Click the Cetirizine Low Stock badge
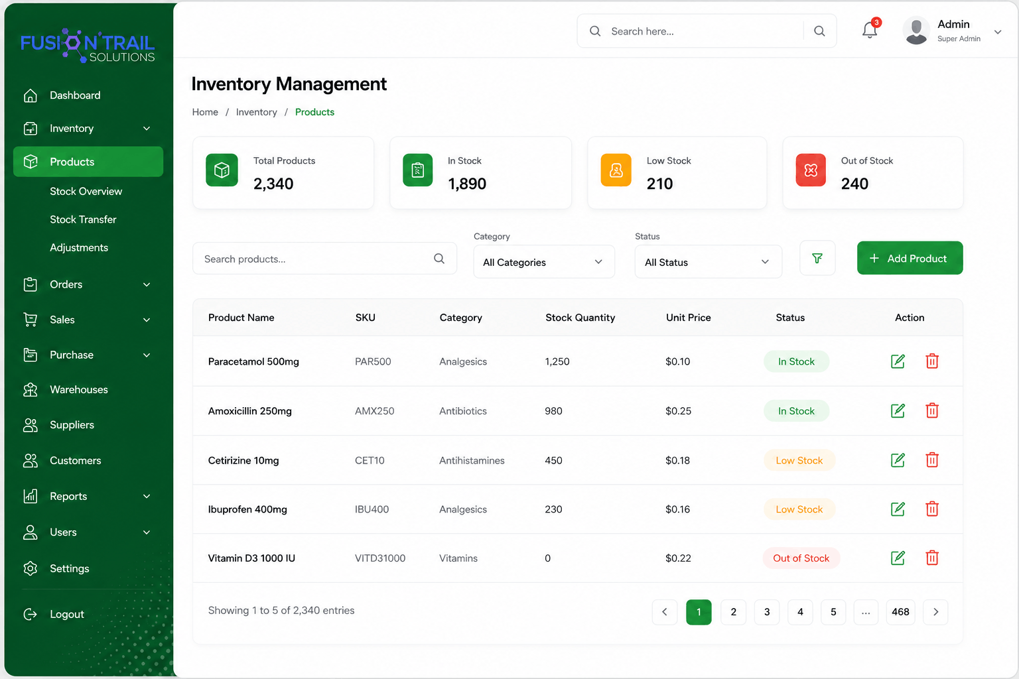Screen dimensions: 1019x679 pyautogui.click(x=799, y=460)
